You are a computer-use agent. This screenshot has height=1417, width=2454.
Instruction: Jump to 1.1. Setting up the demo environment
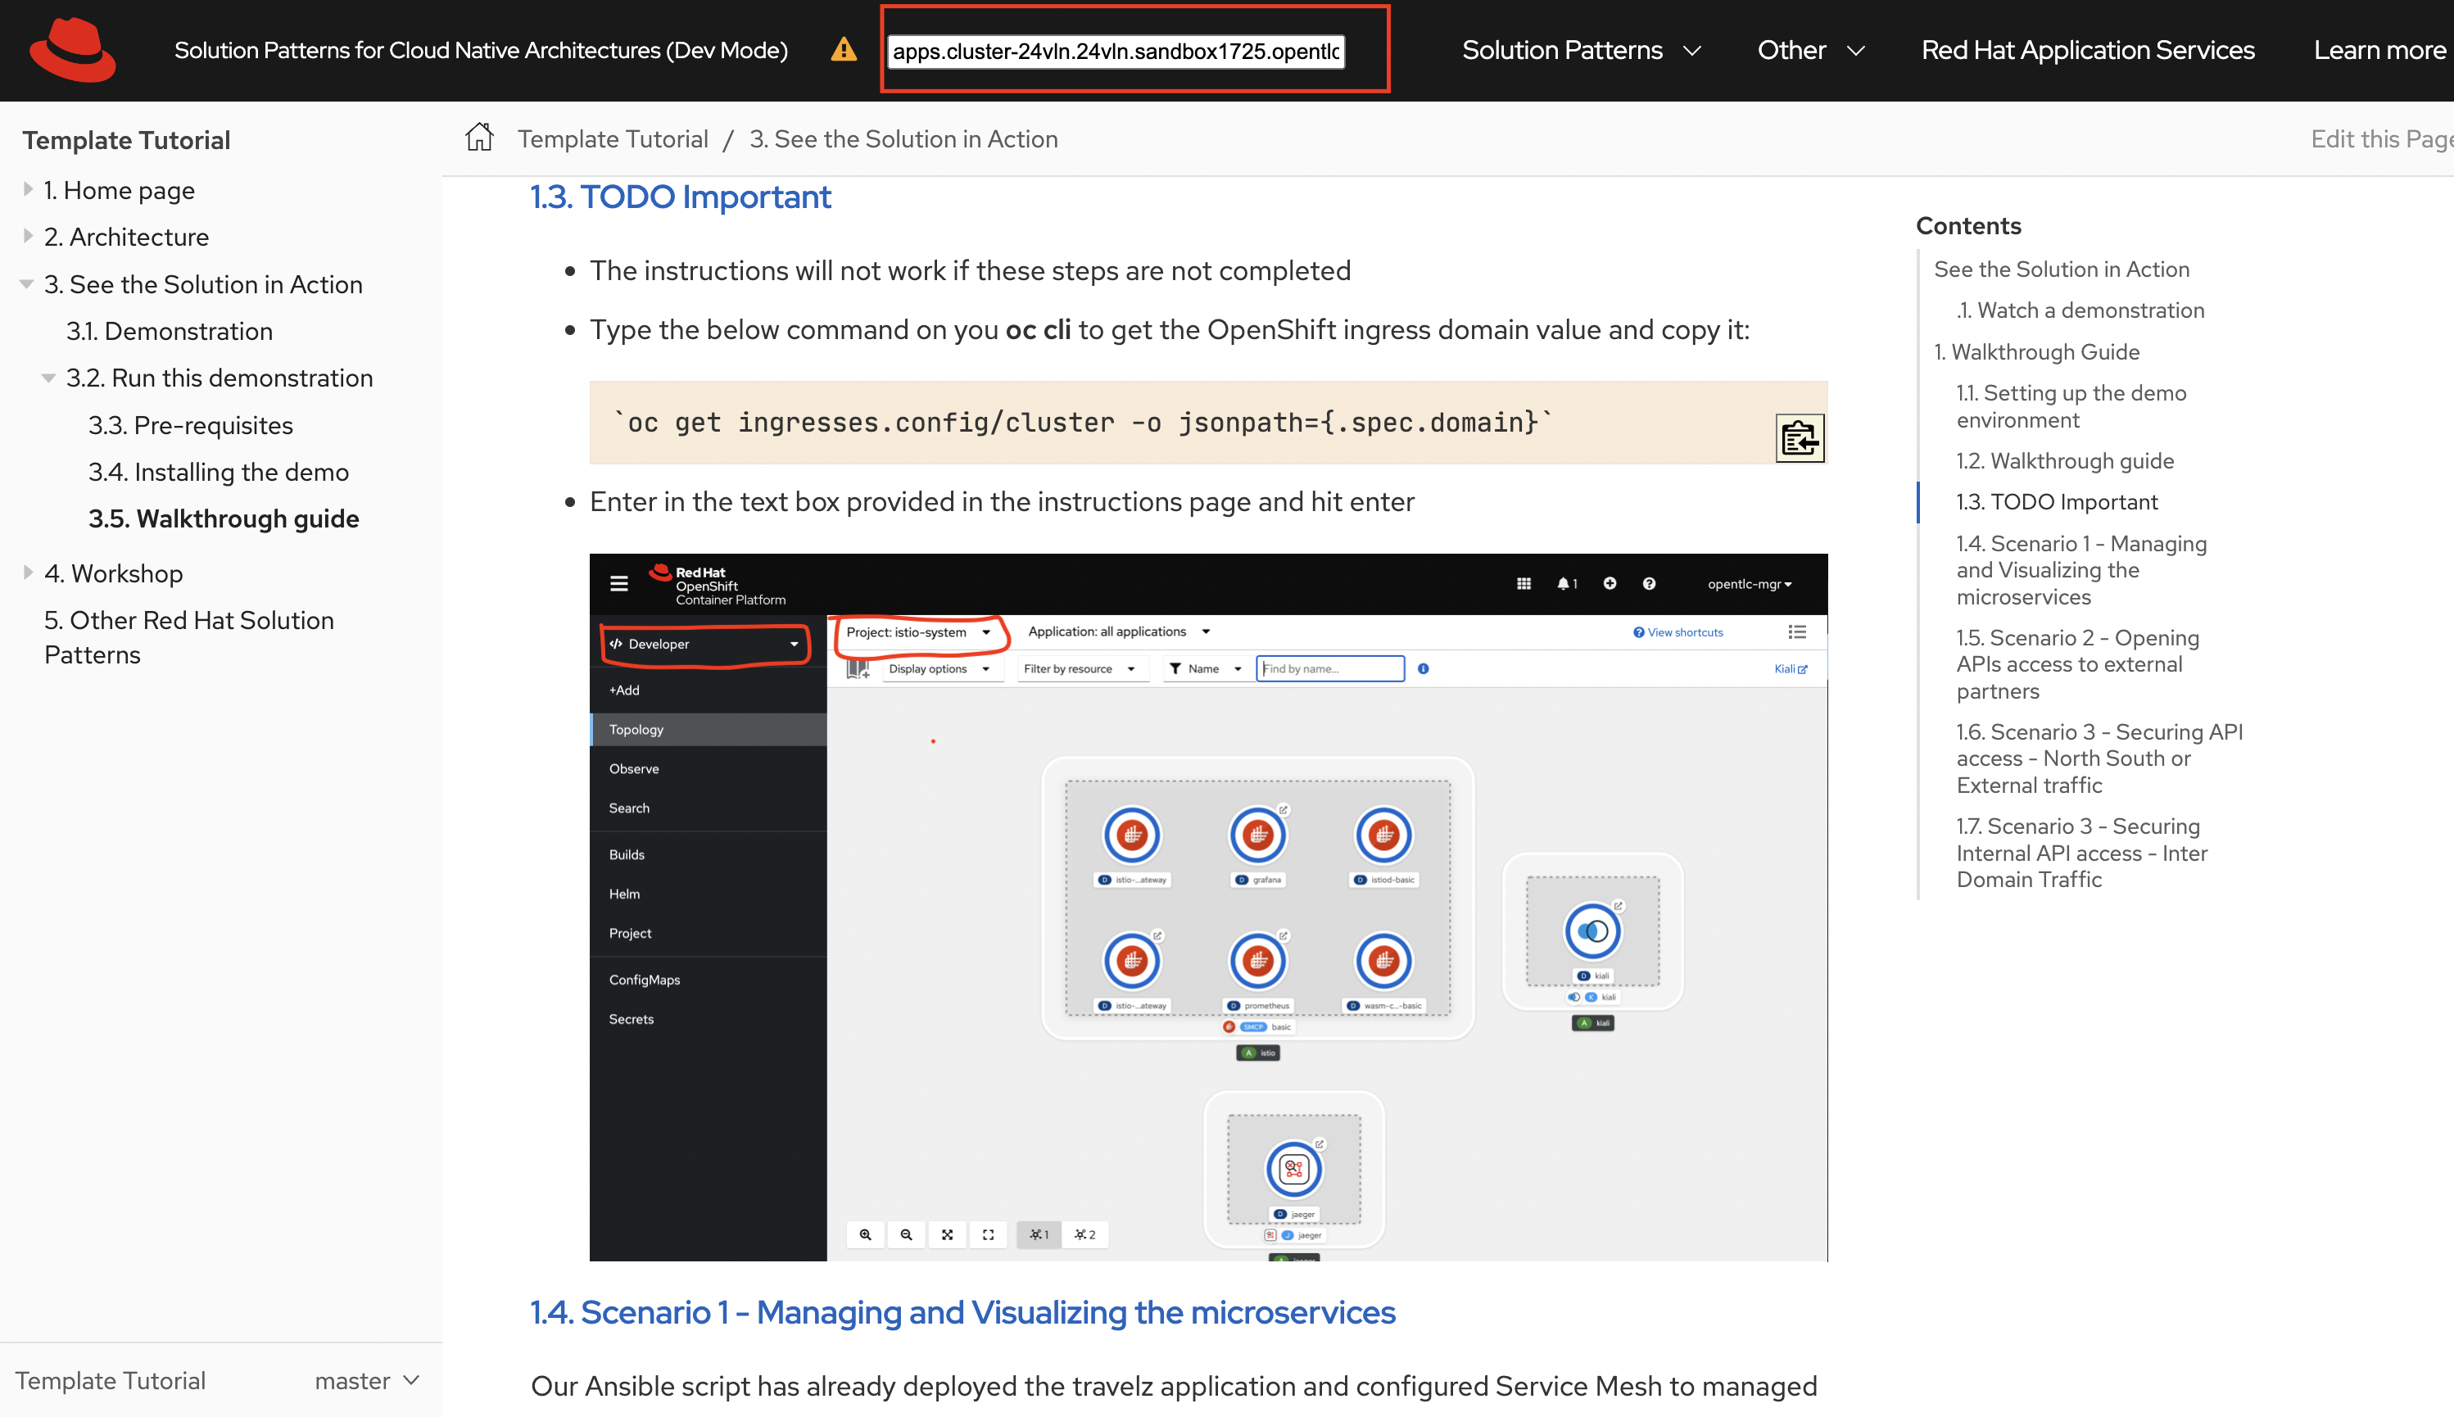point(2071,405)
